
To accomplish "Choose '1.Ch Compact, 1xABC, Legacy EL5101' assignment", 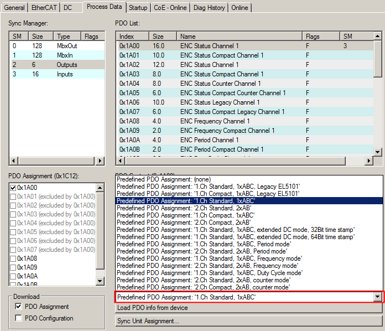I will coord(249,194).
